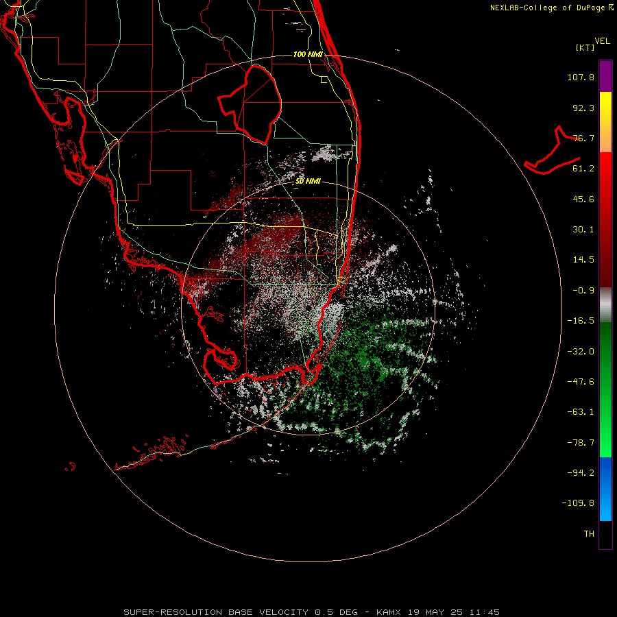Click the 107.8 legend value
This screenshot has height=617, width=617.
(x=581, y=77)
